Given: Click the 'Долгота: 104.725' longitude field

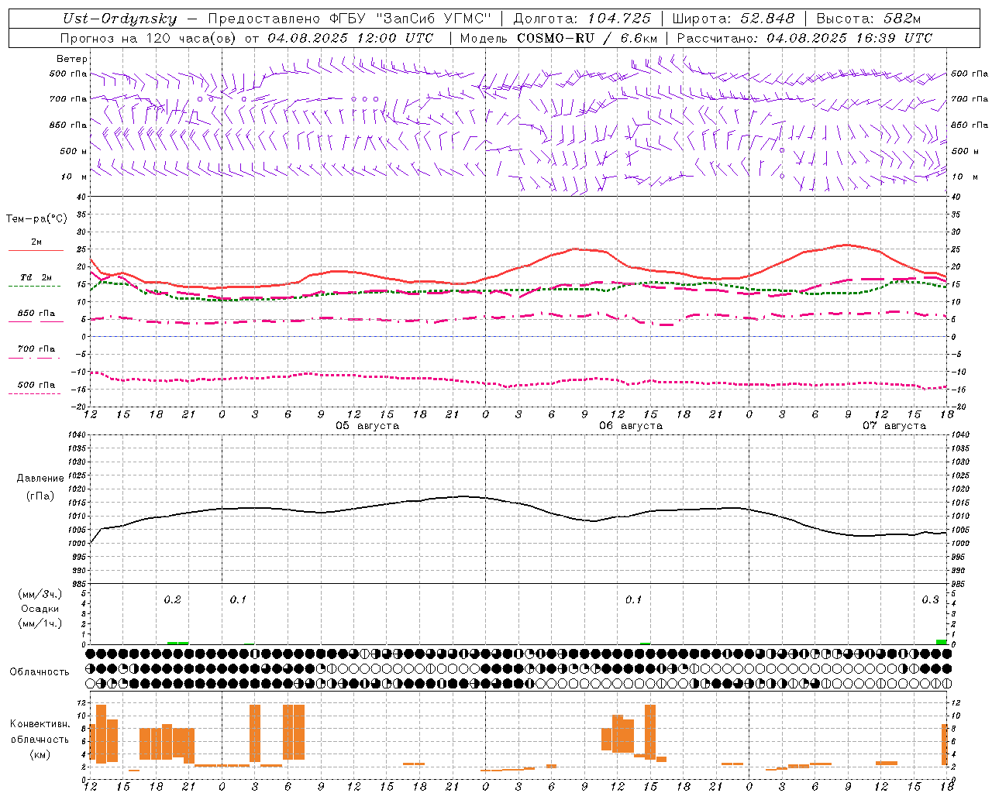Looking at the screenshot, I should pos(582,19).
